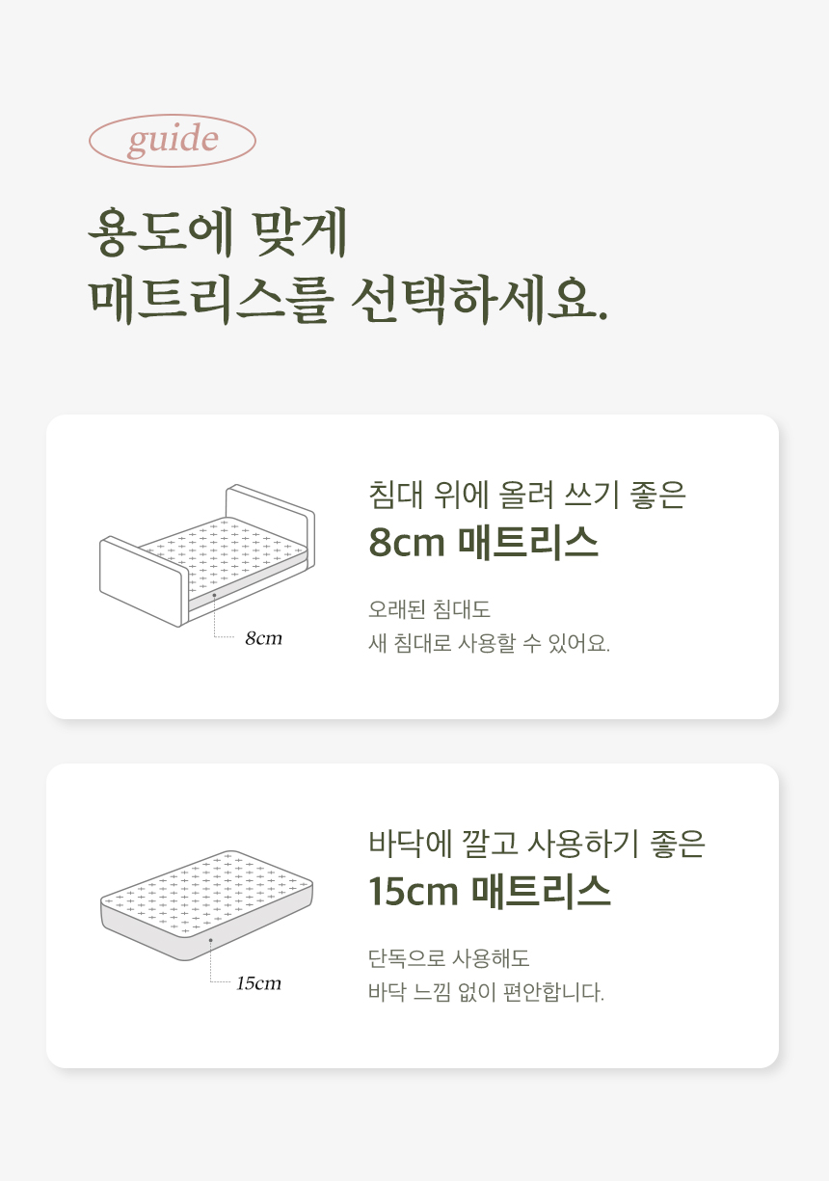Click the "8cm" dimension label
This screenshot has width=829, height=1181.
(263, 638)
